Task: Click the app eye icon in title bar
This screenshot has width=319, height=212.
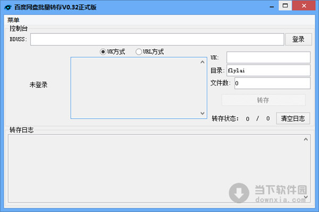Action: pyautogui.click(x=8, y=7)
